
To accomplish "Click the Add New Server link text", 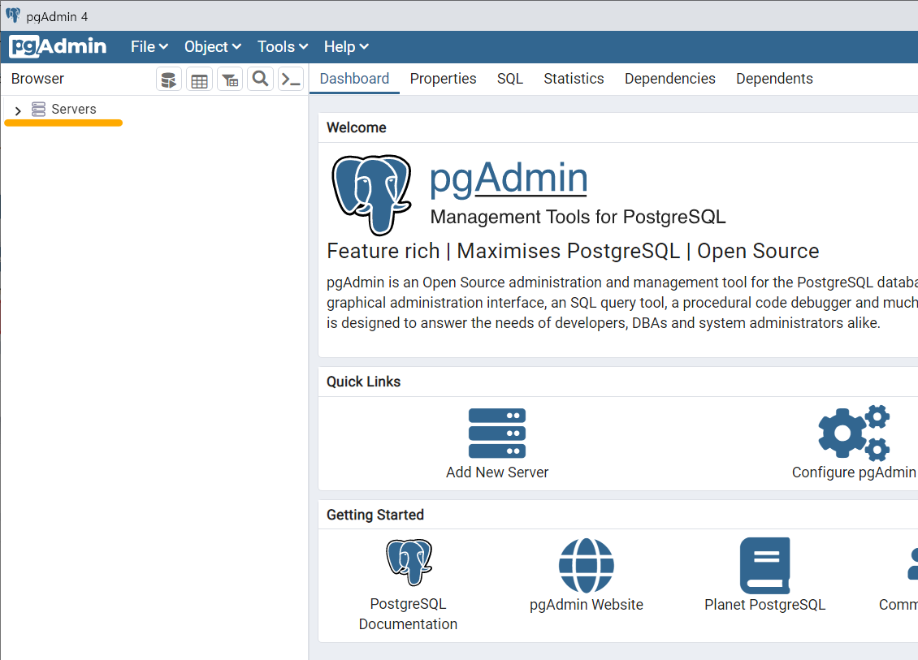I will click(x=497, y=472).
